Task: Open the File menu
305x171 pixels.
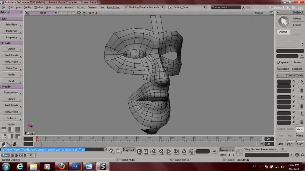Action: point(3,7)
